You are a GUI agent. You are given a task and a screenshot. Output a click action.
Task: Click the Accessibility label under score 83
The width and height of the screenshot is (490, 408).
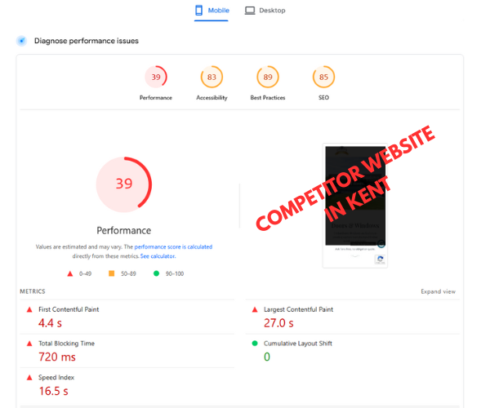click(x=212, y=98)
